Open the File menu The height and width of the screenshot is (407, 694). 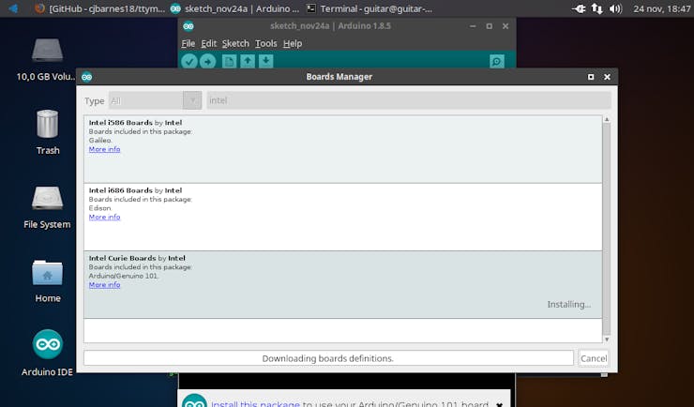point(188,43)
